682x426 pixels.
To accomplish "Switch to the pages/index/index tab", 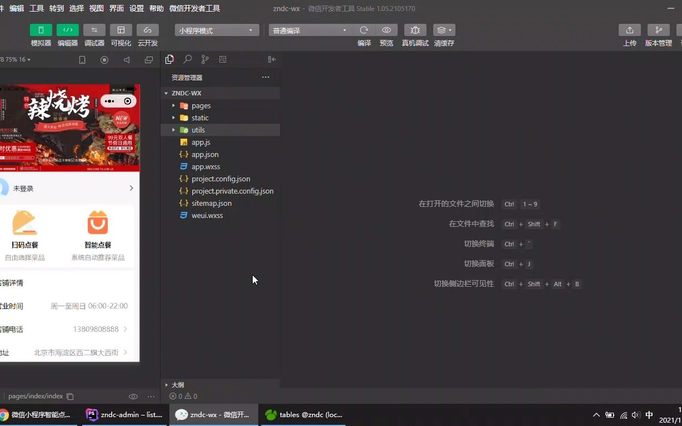I will pos(36,396).
